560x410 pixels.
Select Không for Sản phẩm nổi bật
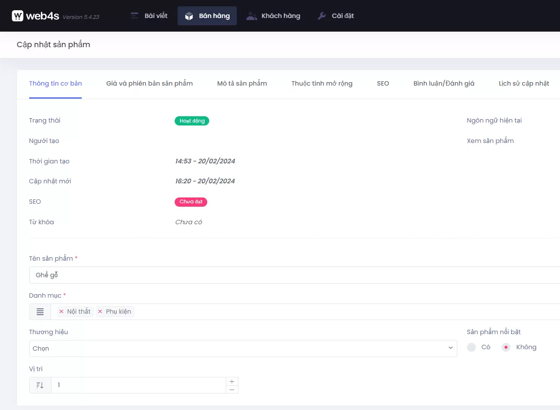pyautogui.click(x=506, y=347)
